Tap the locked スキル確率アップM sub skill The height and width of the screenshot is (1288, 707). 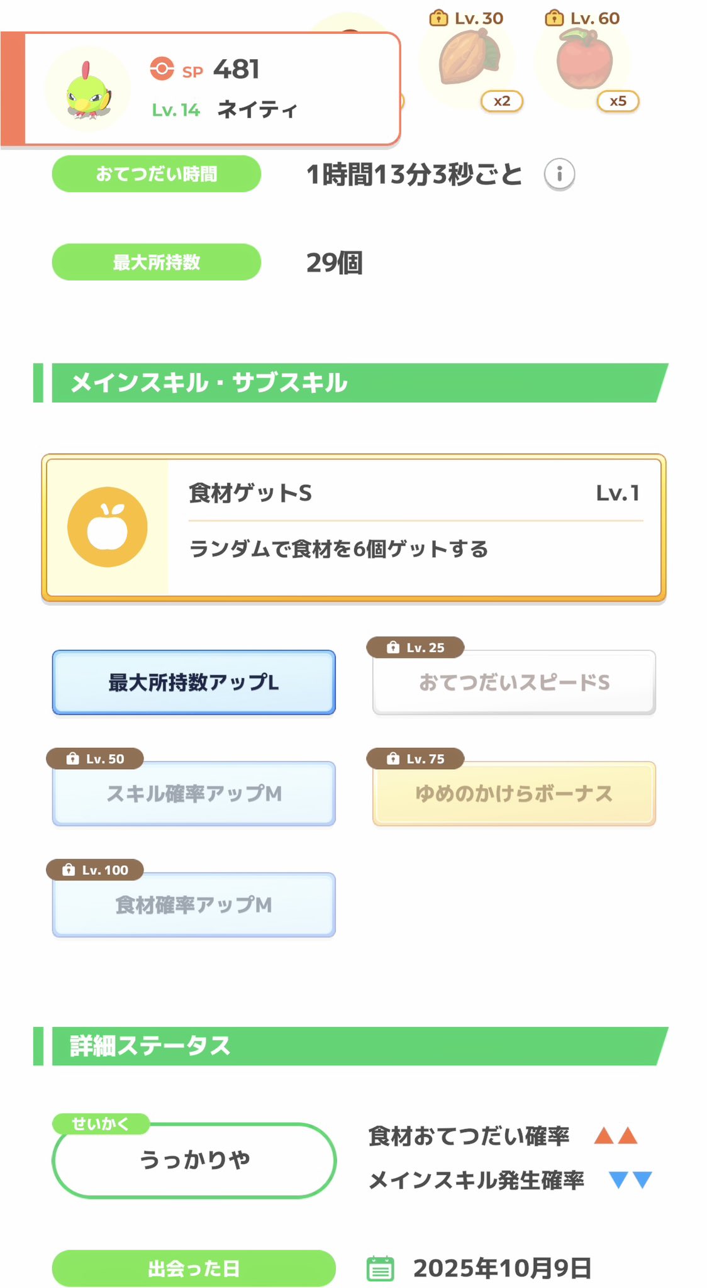[x=194, y=794]
